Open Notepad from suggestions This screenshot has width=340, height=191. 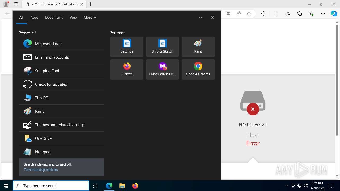click(61, 152)
